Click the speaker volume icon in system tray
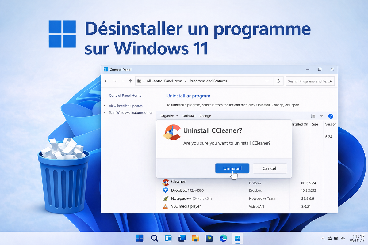The width and height of the screenshot is (368, 245). pyautogui.click(x=343, y=238)
